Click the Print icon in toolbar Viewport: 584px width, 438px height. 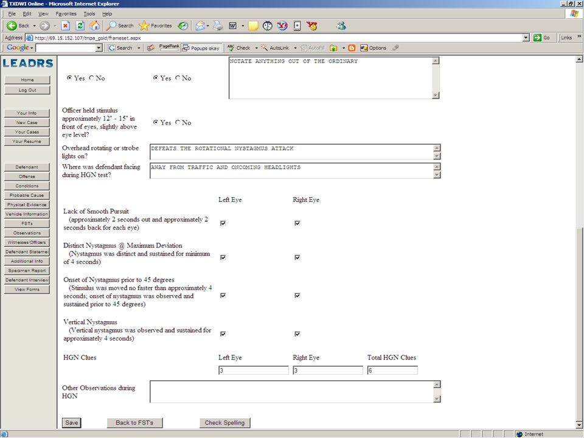coord(218,26)
